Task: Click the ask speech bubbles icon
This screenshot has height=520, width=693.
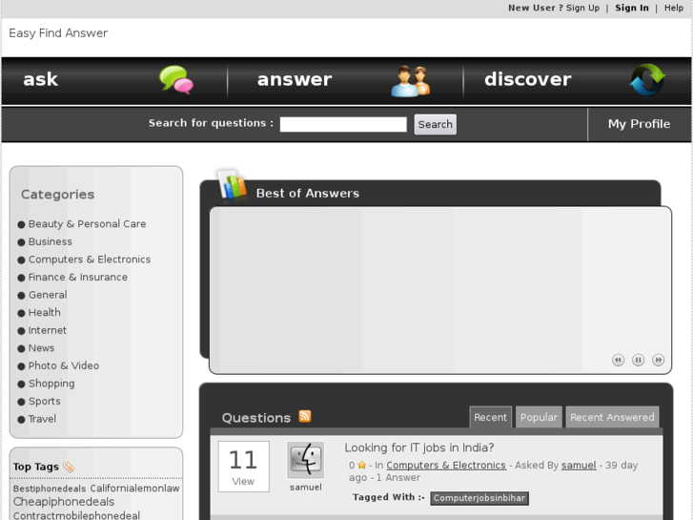Action: pyautogui.click(x=176, y=79)
